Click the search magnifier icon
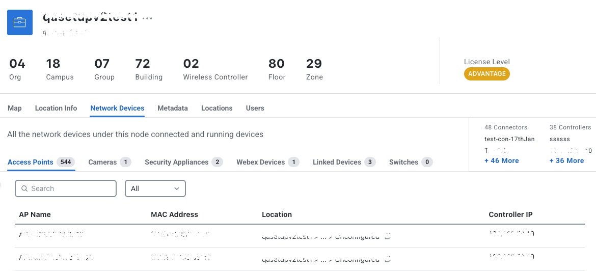The width and height of the screenshot is (596, 271). [25, 188]
